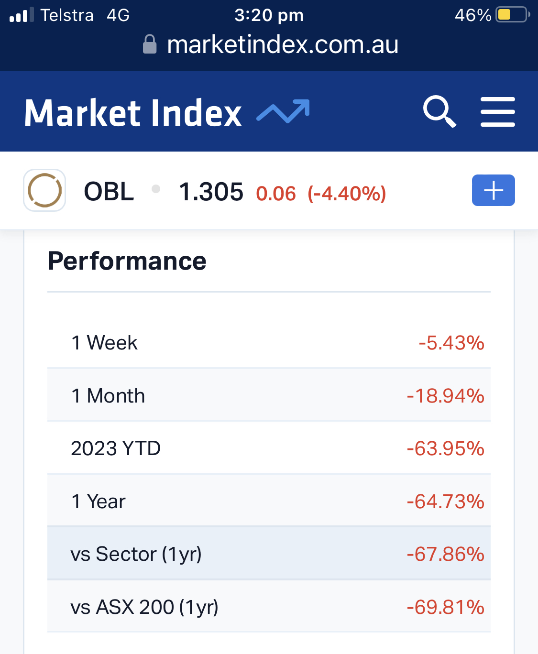Screen dimensions: 538x654
Task: Select the vs Sector (1yr) row
Action: [269, 554]
